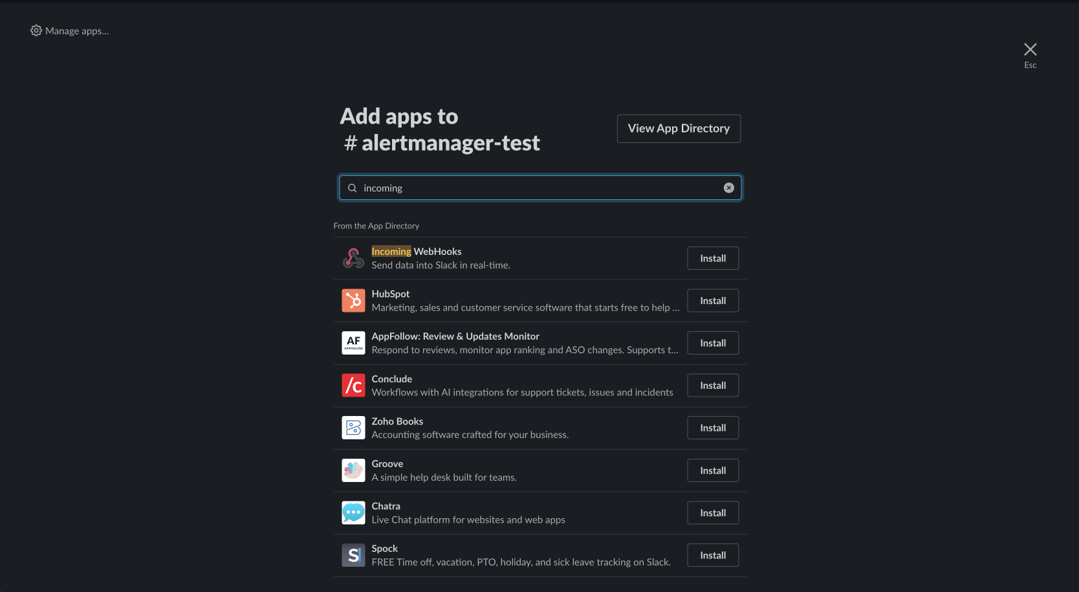Image resolution: width=1079 pixels, height=592 pixels.
Task: Install the Spock app
Action: click(x=713, y=555)
